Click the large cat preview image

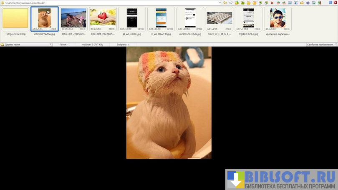(x=169, y=102)
